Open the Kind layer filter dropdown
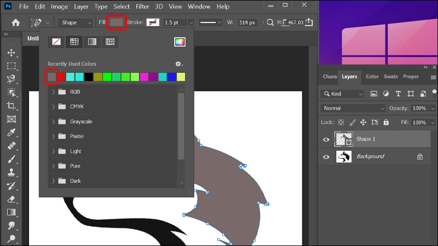The image size is (438, 246). [x=343, y=93]
